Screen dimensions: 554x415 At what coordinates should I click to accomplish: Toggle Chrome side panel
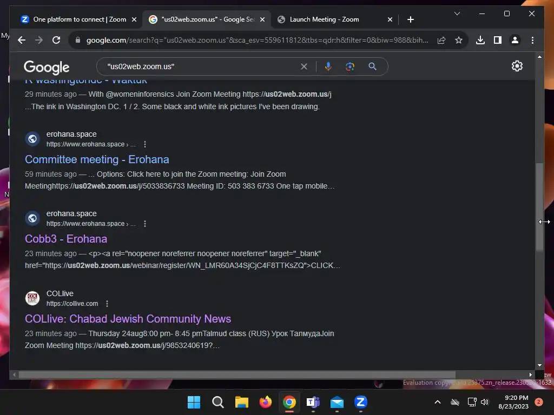coord(498,40)
